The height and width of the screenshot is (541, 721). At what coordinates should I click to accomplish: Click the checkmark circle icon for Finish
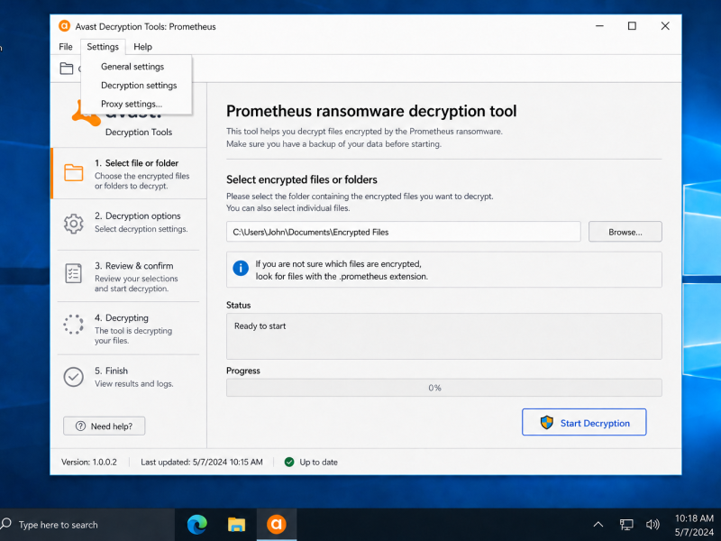(x=74, y=377)
